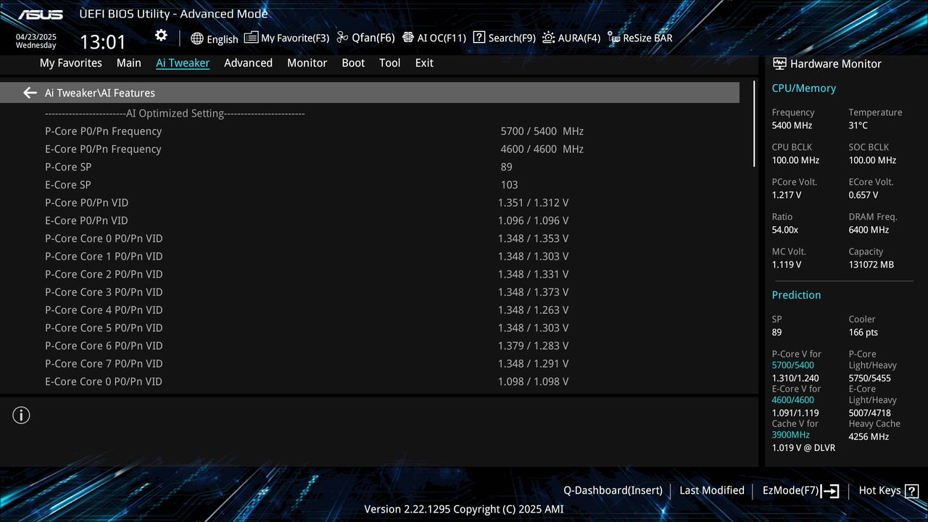Viewport: 928px width, 522px height.
Task: Click the Prediction heading
Action: 796,295
